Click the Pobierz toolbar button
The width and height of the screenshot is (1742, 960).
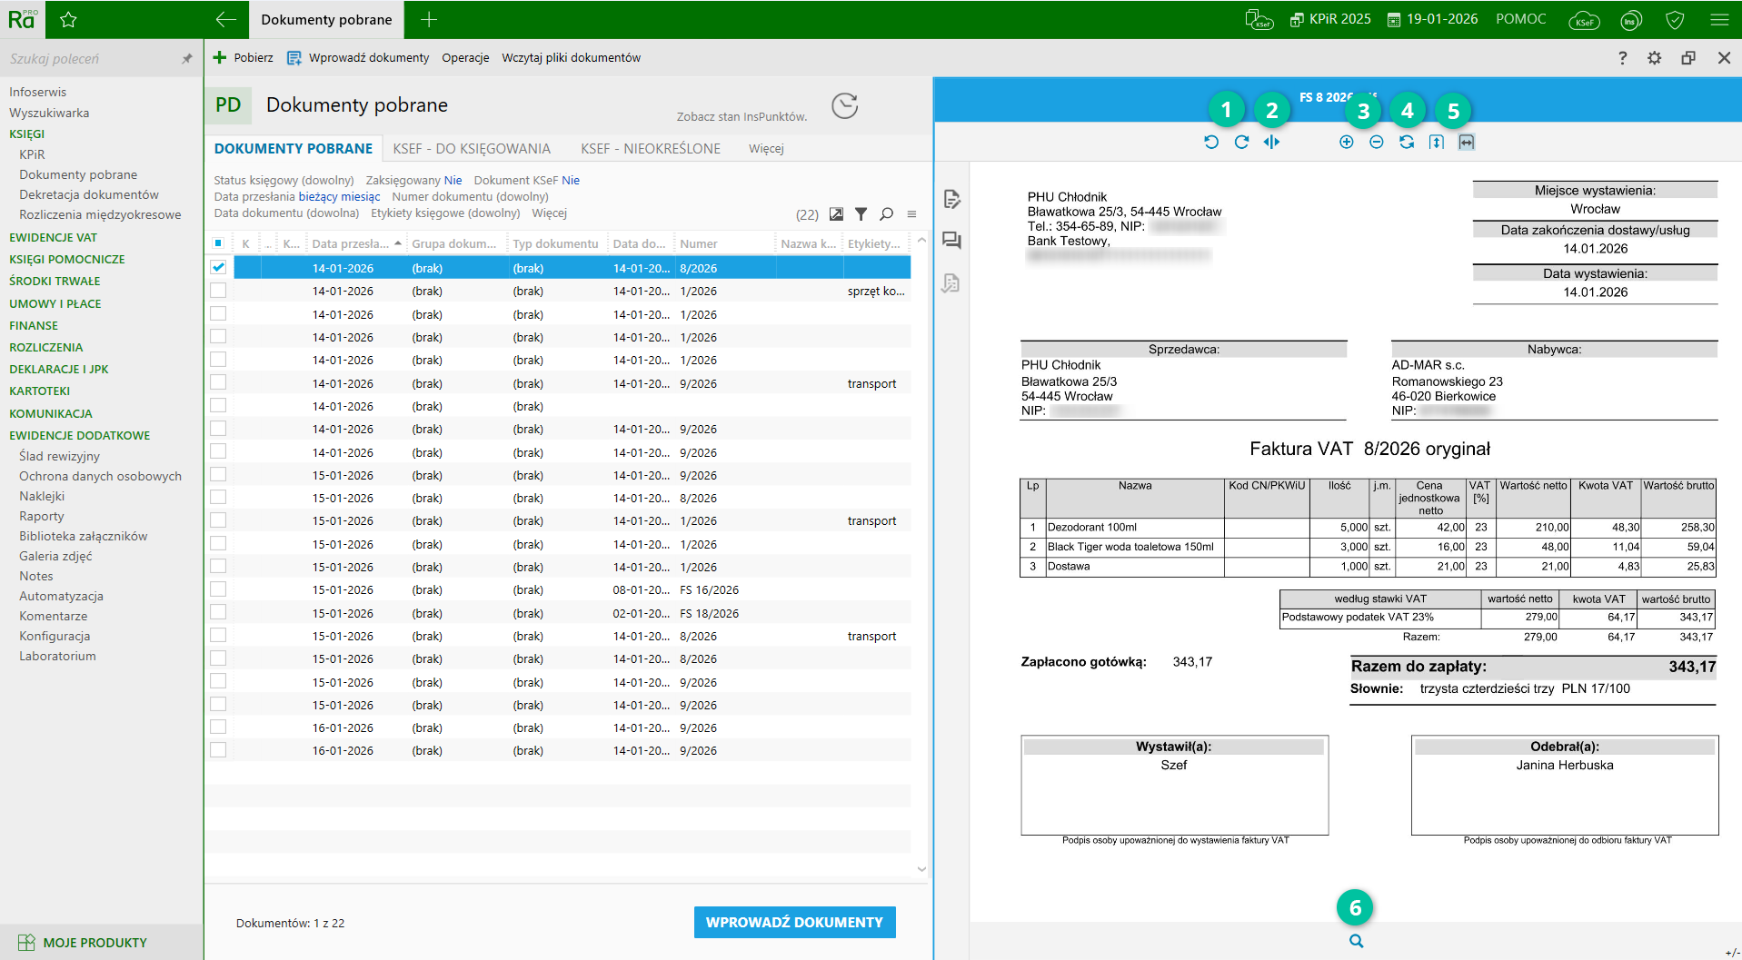click(244, 58)
